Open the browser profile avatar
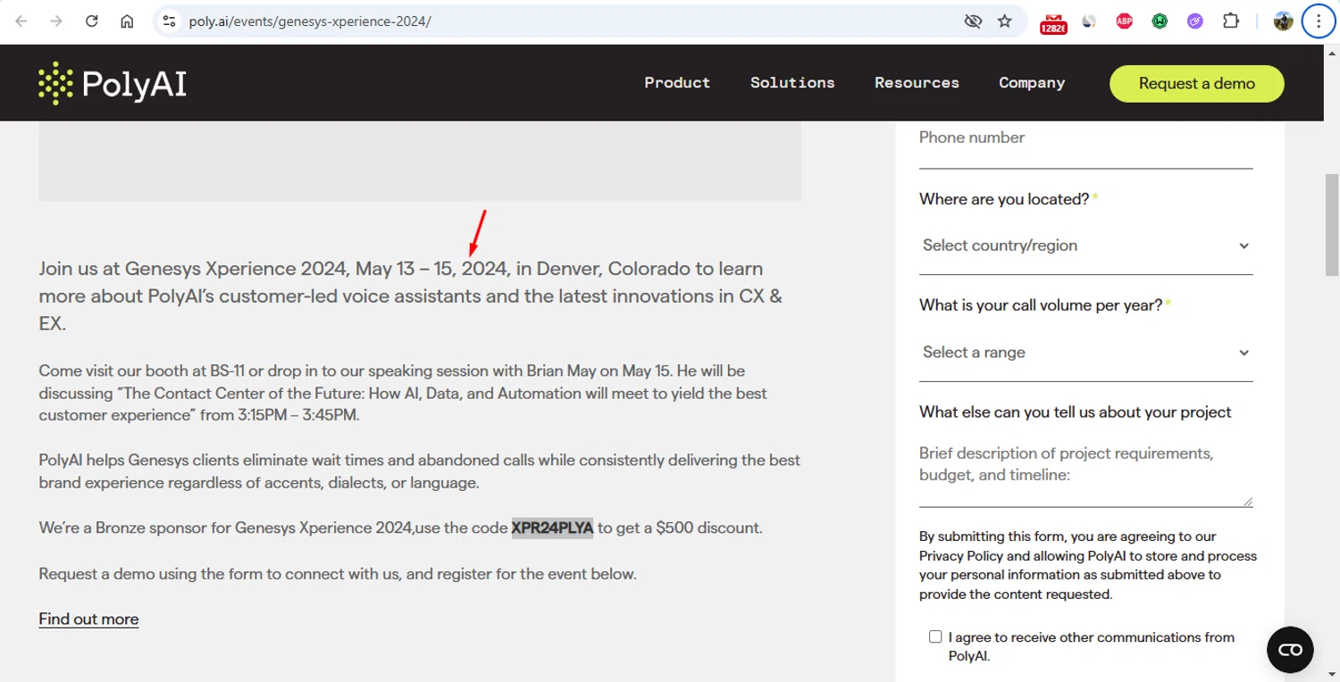The height and width of the screenshot is (682, 1340). click(x=1284, y=21)
